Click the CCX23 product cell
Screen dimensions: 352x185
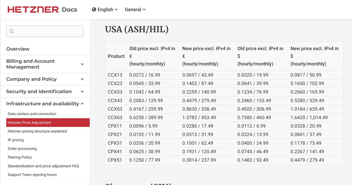pos(115,83)
